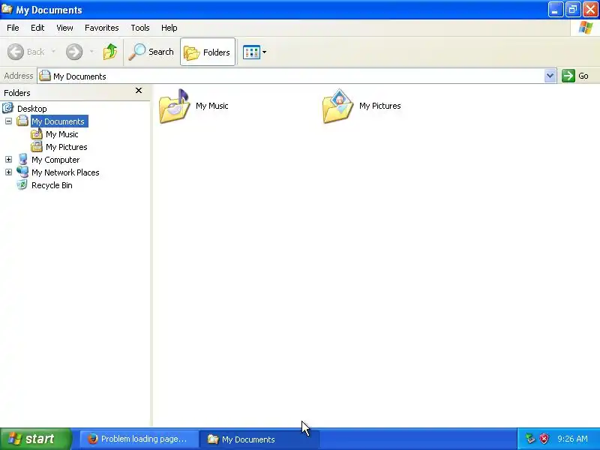Screen dimensions: 600x450
Task: Click the My Computer tree icon
Action: coord(23,159)
